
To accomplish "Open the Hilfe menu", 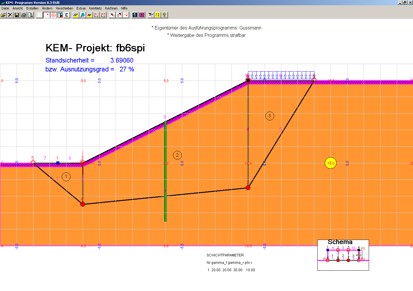I will 124,8.
